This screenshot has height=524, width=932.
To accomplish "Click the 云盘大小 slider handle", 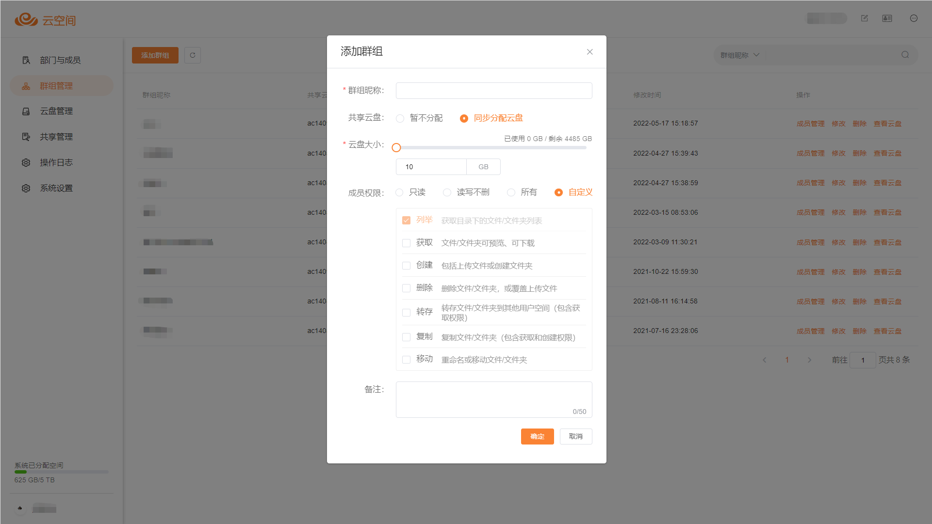I will tap(396, 148).
